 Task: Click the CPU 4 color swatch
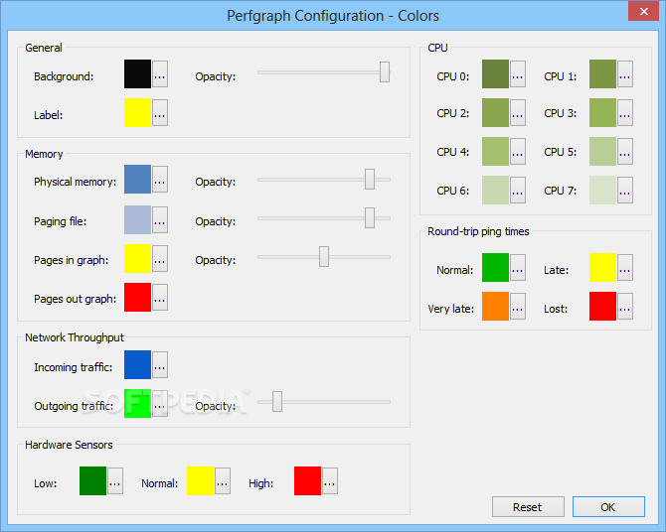pos(495,151)
